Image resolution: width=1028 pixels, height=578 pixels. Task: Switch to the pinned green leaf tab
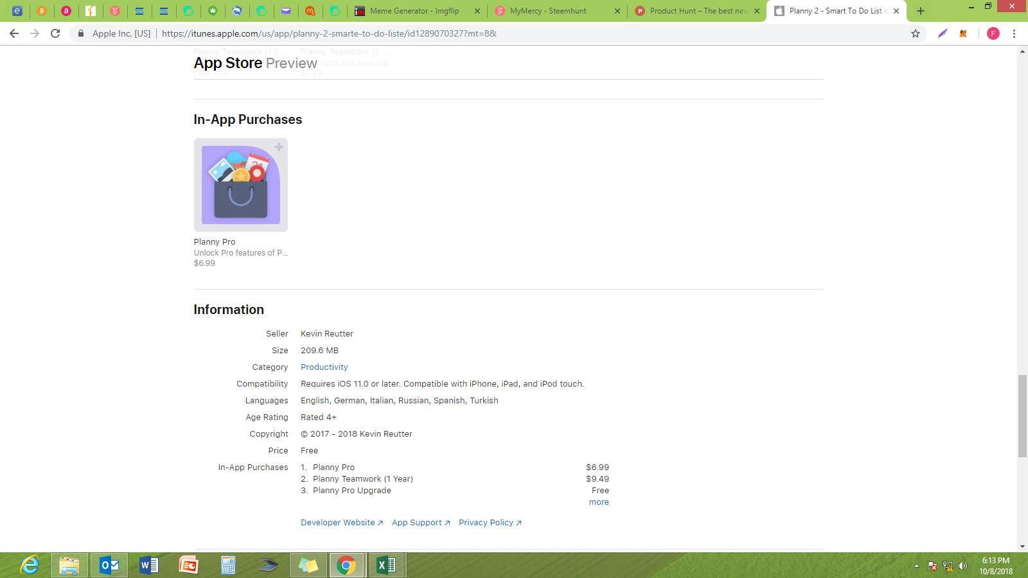point(213,11)
